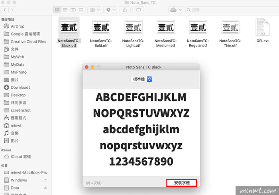Go forward in Finder history
The width and height of the screenshot is (279, 195).
coord(12,10)
